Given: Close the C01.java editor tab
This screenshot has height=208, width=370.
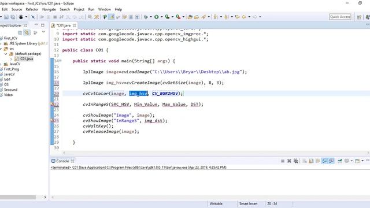Looking at the screenshot, I should click(x=75, y=25).
